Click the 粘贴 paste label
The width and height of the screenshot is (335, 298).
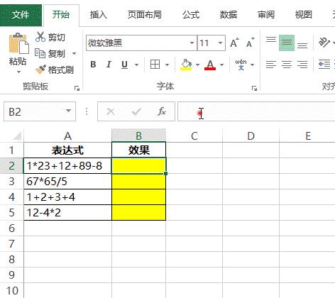click(18, 62)
